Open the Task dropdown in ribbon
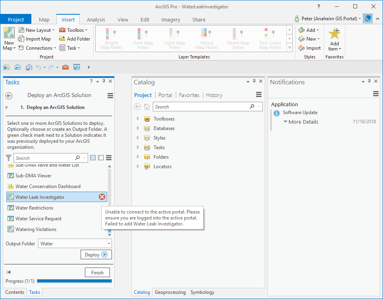Image resolution: width=383 pixels, height=299 pixels. pos(69,48)
